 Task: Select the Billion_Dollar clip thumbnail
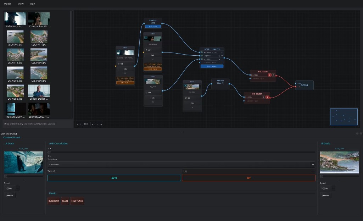(x=39, y=91)
